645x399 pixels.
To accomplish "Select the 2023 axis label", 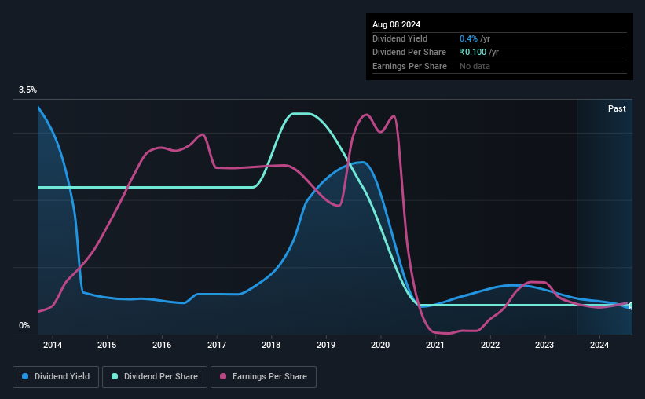I will coord(544,345).
